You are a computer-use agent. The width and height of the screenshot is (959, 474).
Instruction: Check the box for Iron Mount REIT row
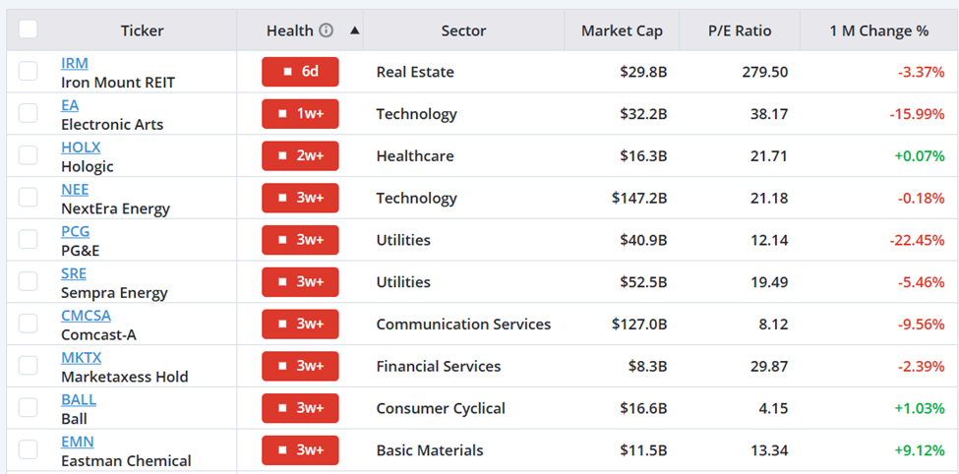[29, 71]
